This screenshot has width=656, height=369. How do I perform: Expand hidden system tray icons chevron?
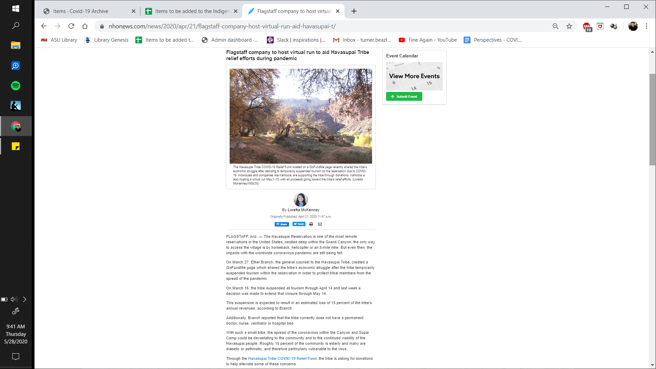pos(25,299)
